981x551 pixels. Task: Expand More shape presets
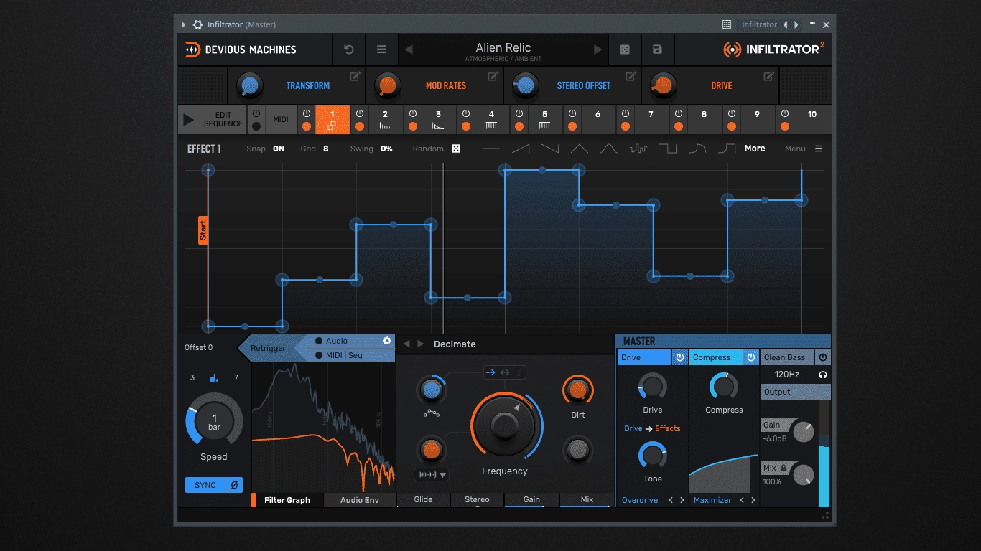tap(755, 149)
